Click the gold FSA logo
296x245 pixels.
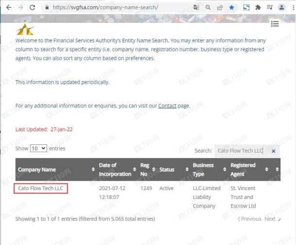tap(25, 28)
